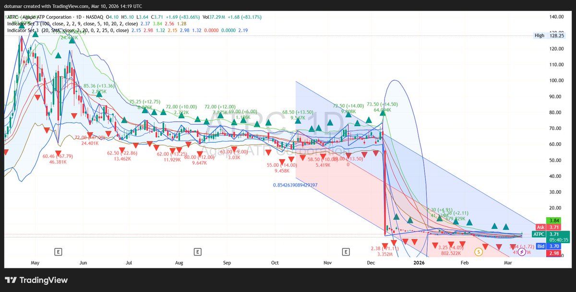Click the red 2.98 indicator value label
Image resolution: width=576 pixels, height=292 pixels.
554,253
